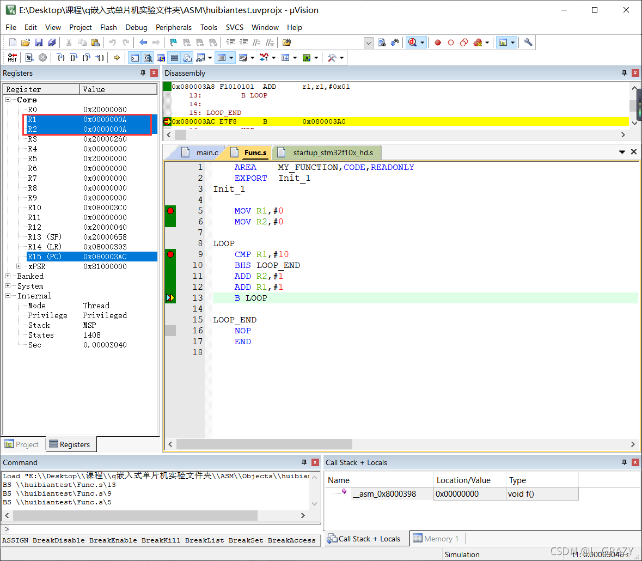This screenshot has width=642, height=561.
Task: Expand the System register group
Action: [8, 286]
